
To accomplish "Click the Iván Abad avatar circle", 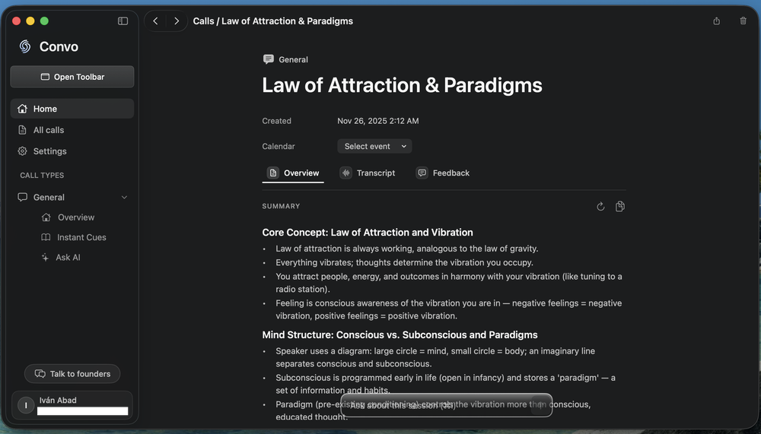I will 26,405.
